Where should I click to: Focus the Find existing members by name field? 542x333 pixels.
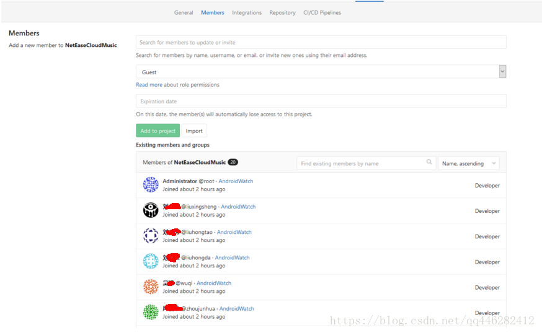(366, 163)
